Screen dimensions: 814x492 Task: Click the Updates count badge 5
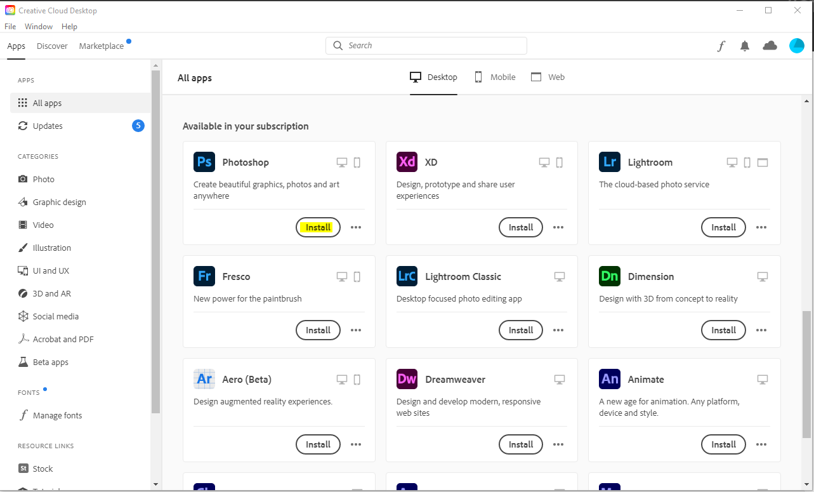tap(138, 126)
